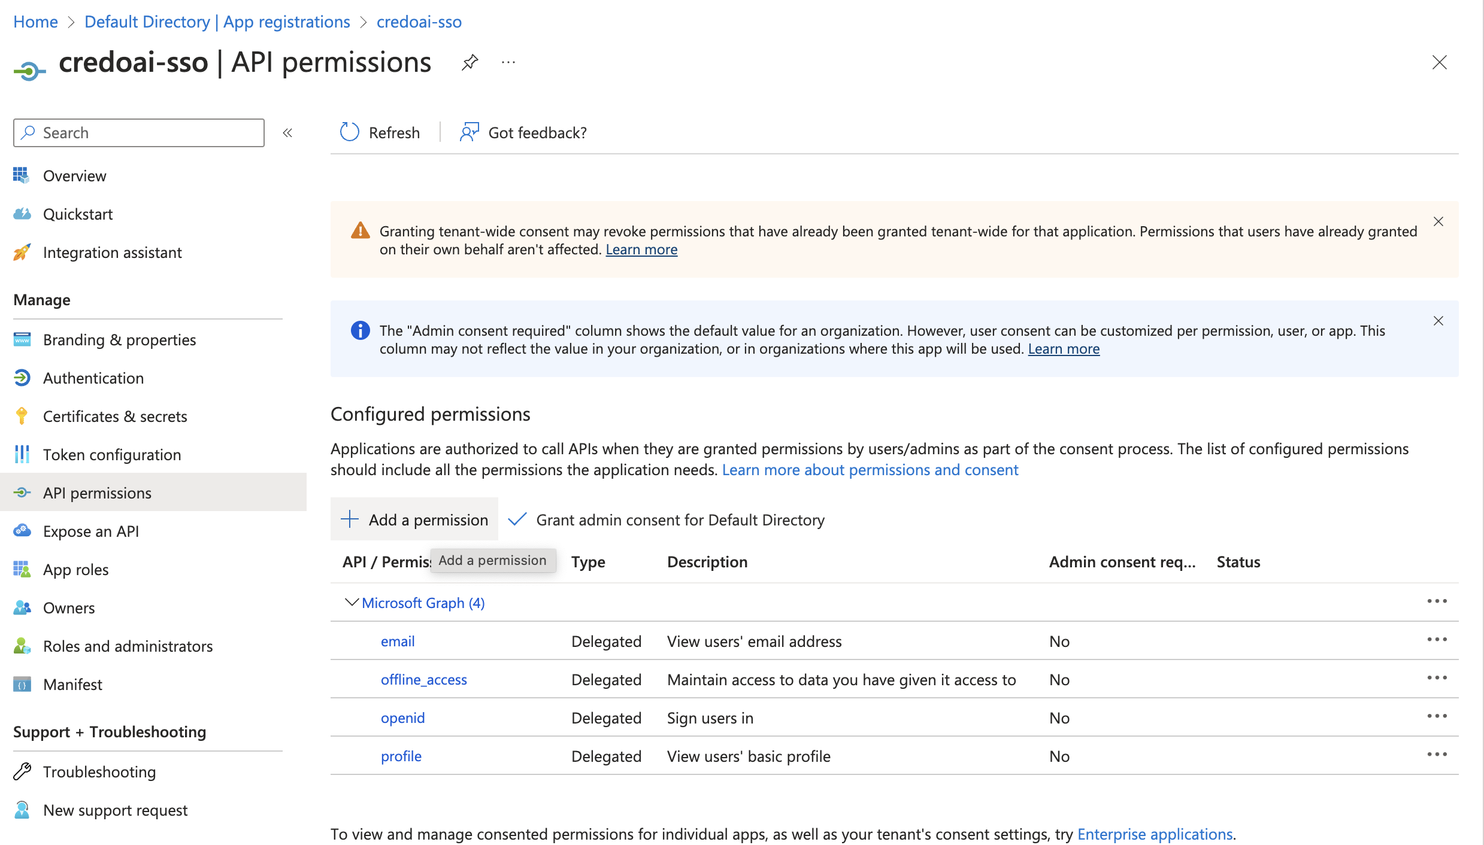Open the ellipsis menu for Microsoft Graph row

[x=1437, y=601]
